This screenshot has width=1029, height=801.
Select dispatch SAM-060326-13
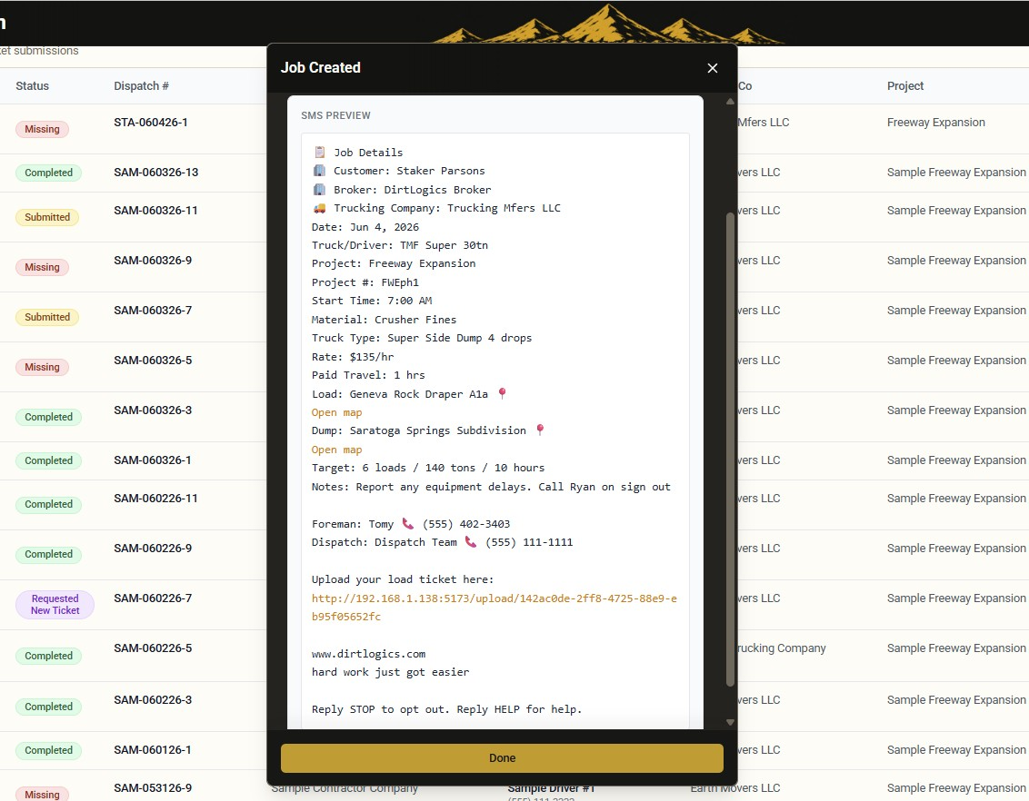(155, 173)
